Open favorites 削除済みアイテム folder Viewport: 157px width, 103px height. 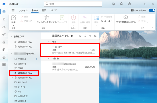click(x=25, y=47)
